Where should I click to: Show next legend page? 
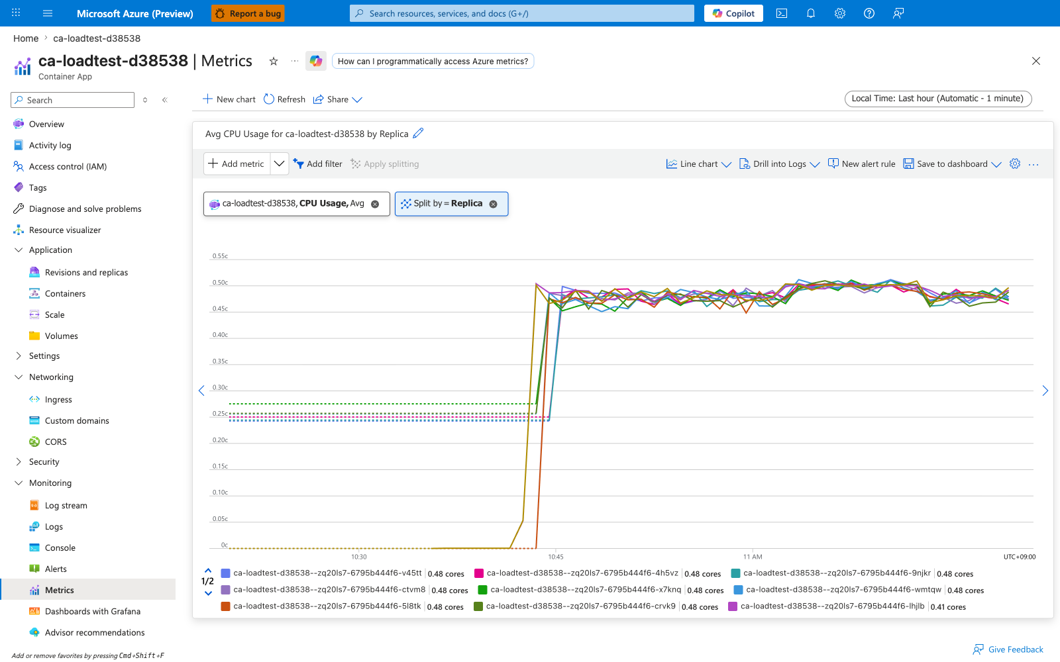[208, 593]
